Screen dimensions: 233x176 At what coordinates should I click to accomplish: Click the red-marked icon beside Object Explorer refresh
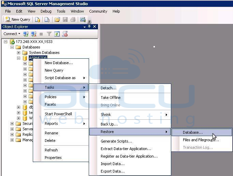tap(65, 34)
